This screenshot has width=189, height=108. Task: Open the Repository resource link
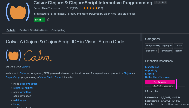(x=151, y=71)
